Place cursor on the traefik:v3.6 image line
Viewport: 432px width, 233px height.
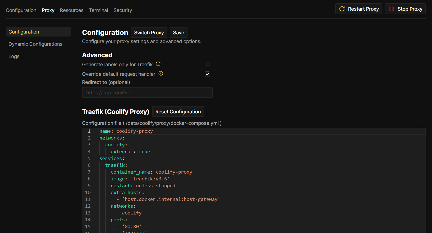pyautogui.click(x=150, y=179)
